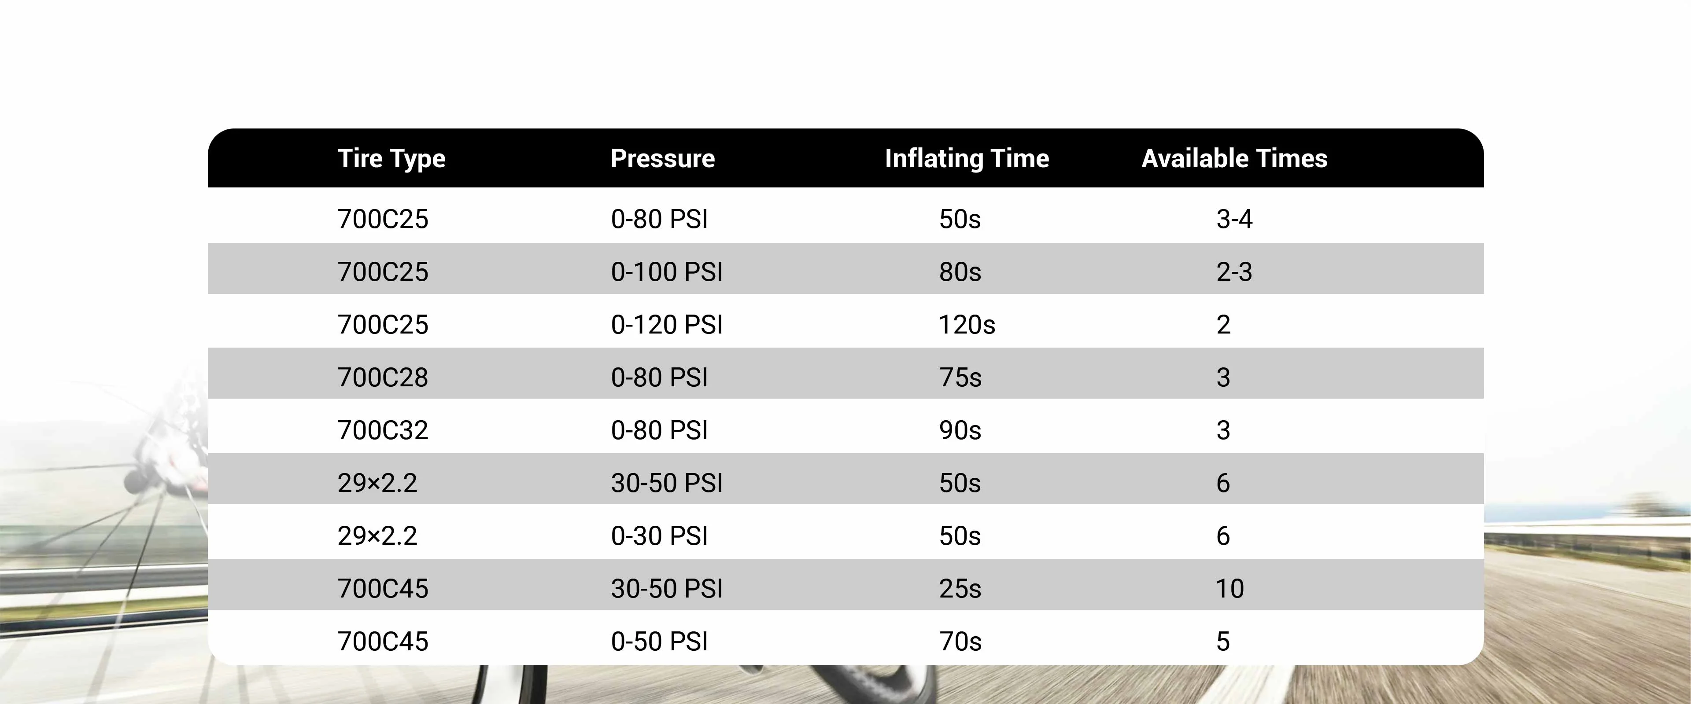The height and width of the screenshot is (704, 1691).
Task: Select the 0-120 PSI pressure cell
Action: point(666,325)
